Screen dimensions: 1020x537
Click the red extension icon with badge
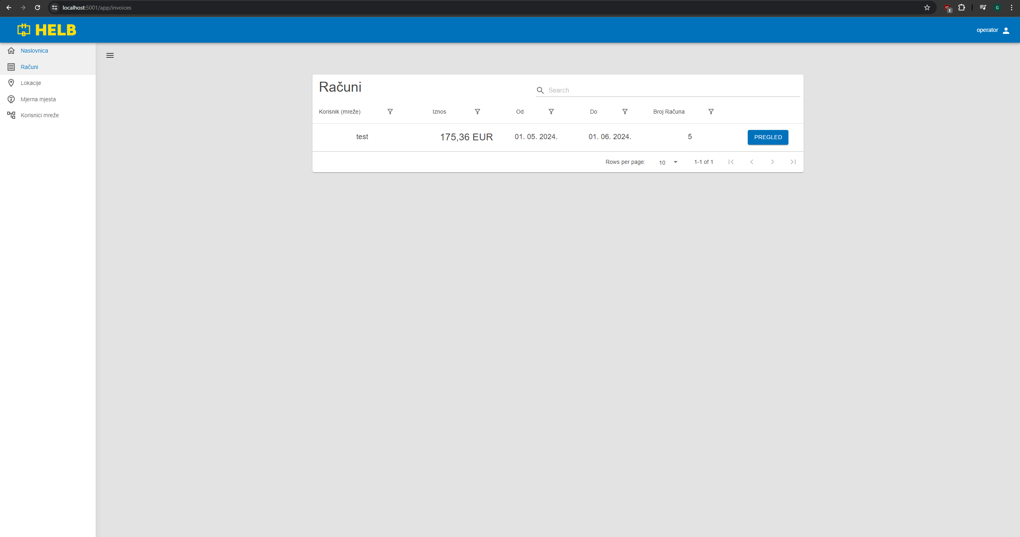pyautogui.click(x=948, y=8)
